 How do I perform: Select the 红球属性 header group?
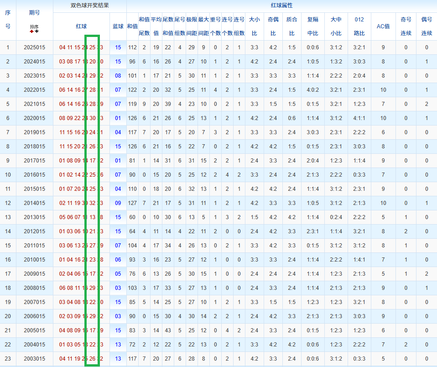coord(281,6)
